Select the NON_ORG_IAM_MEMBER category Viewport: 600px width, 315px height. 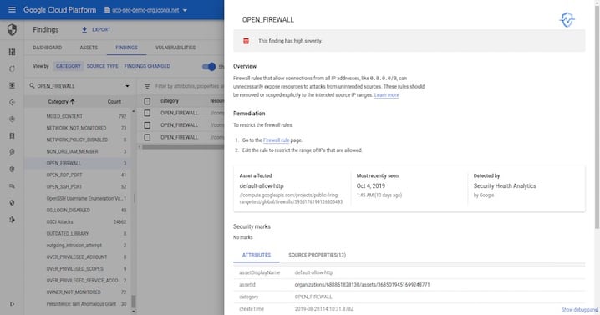[77, 151]
